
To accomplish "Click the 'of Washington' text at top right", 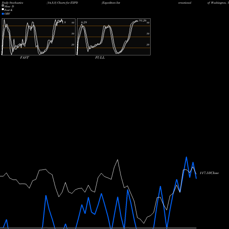I will (x=217, y=3).
